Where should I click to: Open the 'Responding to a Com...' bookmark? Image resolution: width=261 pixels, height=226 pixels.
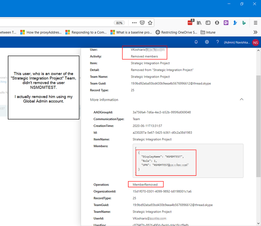click(86, 32)
